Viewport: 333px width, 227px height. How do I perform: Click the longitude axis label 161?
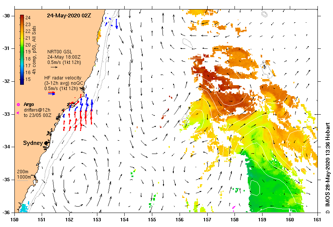coord(317,220)
